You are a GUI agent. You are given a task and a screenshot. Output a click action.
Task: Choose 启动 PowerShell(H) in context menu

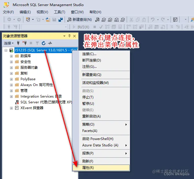(x=101, y=139)
